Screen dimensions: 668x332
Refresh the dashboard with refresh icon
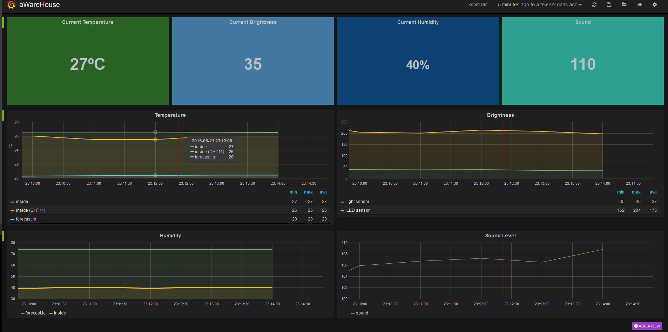(594, 5)
